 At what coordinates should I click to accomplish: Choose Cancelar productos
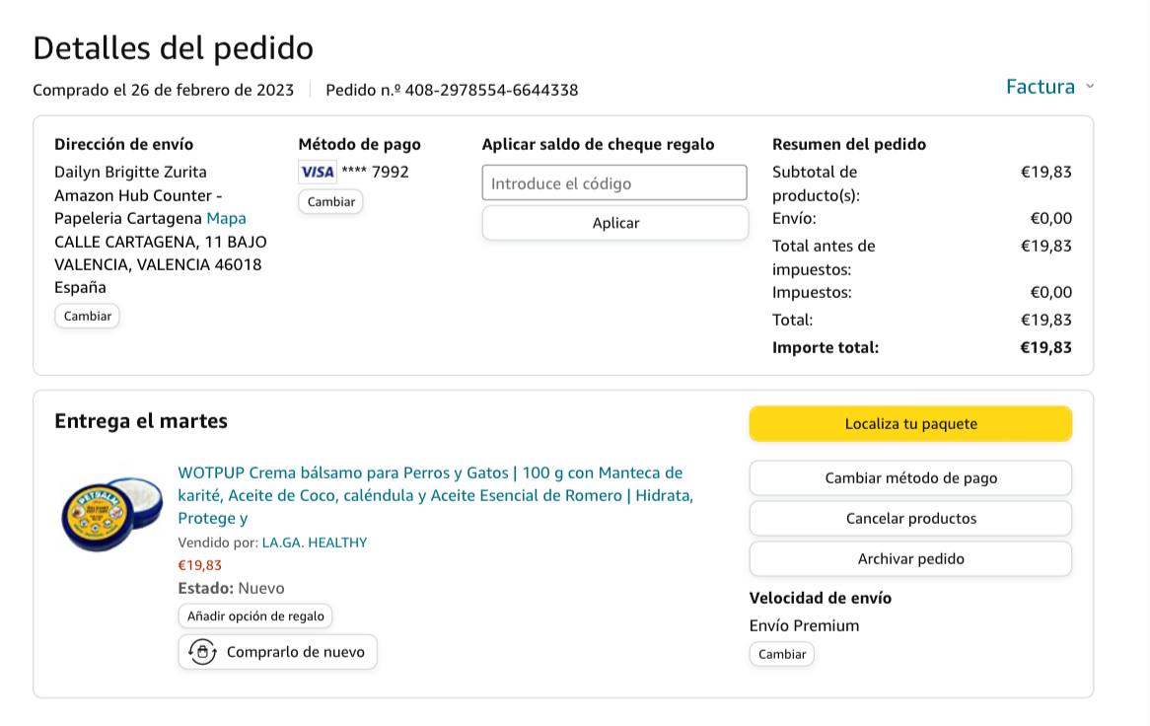click(x=910, y=519)
